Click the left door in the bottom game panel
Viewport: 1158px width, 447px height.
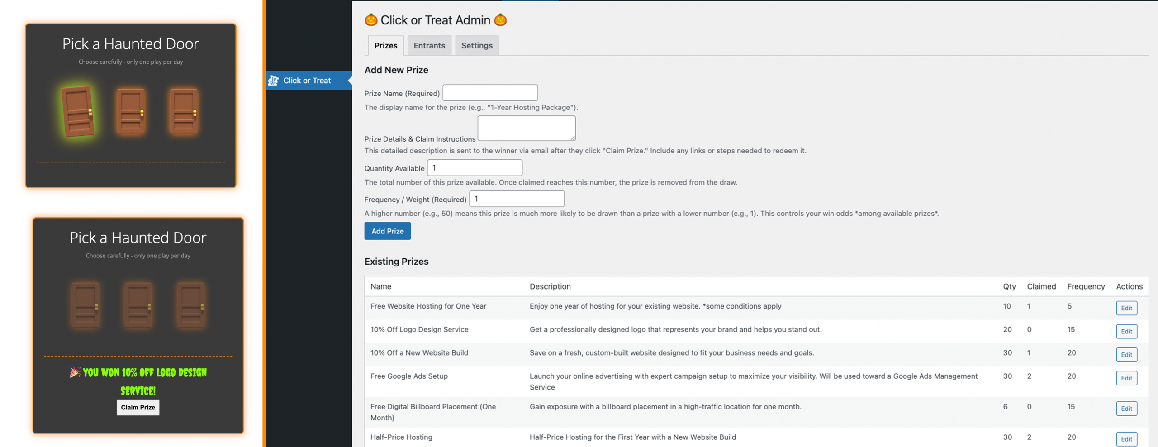(x=85, y=305)
